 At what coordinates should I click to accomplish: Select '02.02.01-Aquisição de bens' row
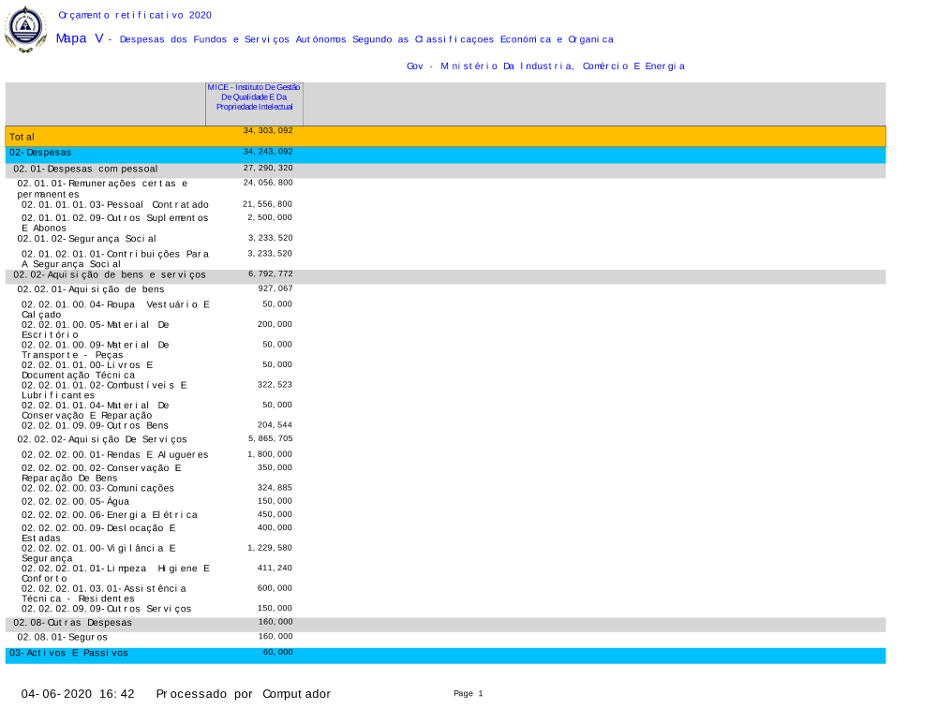(91, 289)
